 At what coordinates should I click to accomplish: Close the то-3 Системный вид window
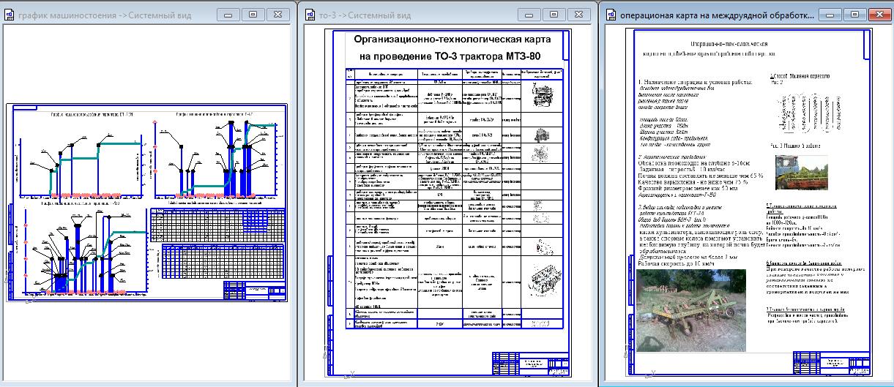click(x=578, y=14)
